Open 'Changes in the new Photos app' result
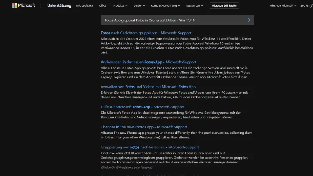Image resolution: width=313 pixels, height=176 pixels. [x=144, y=127]
